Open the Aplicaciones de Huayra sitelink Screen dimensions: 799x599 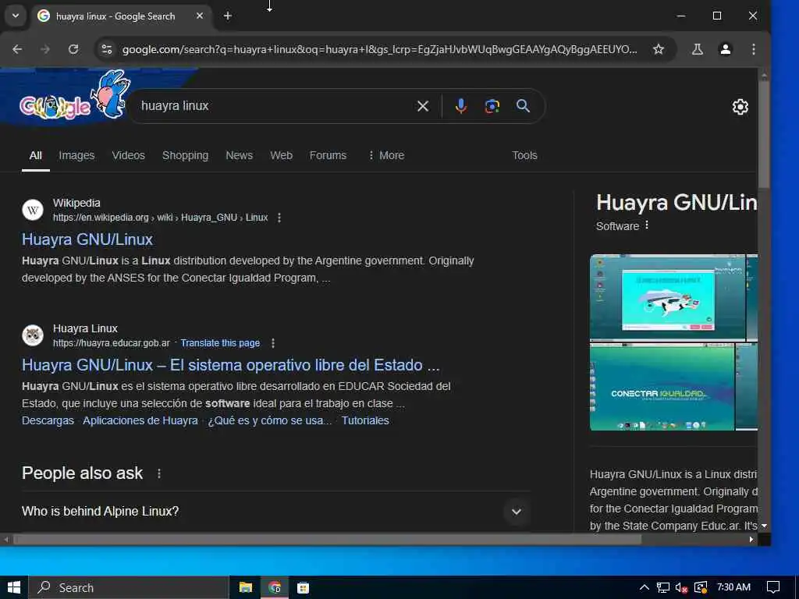coord(140,420)
